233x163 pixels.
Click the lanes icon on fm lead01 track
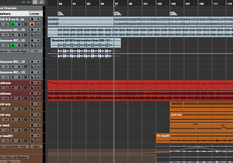[x=38, y=141]
